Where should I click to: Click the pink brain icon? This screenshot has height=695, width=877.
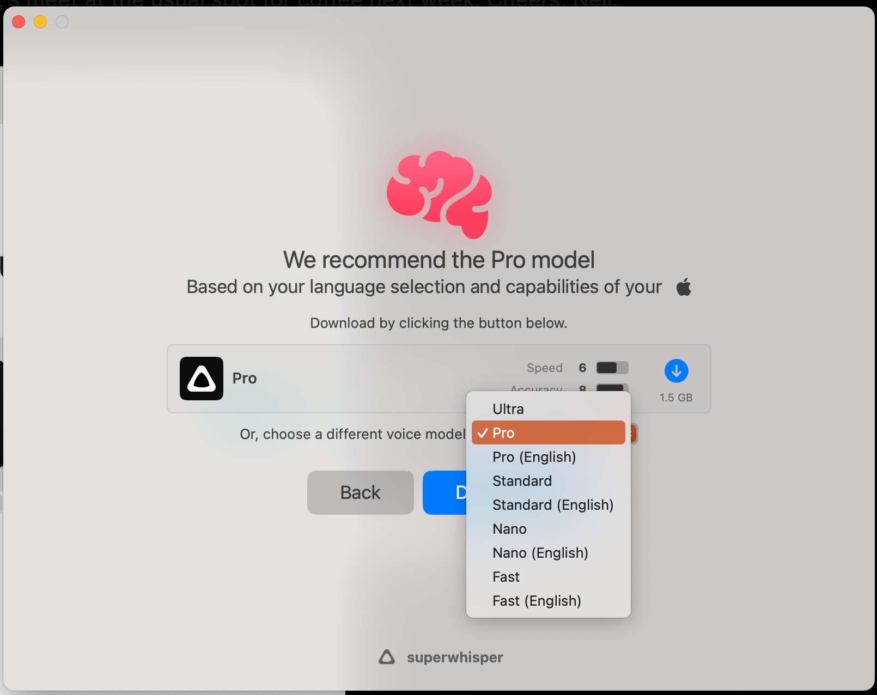pos(439,194)
